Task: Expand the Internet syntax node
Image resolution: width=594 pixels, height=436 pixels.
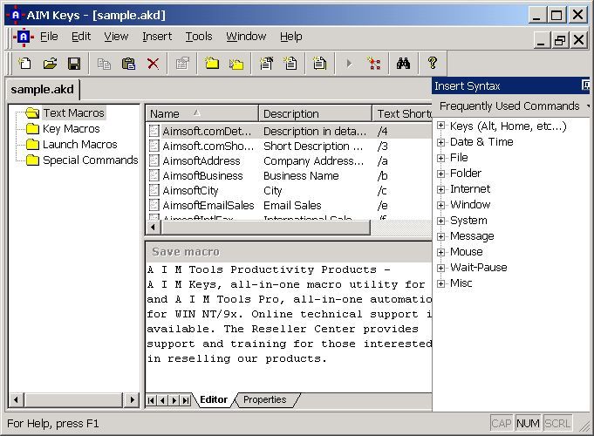Action: 440,189
